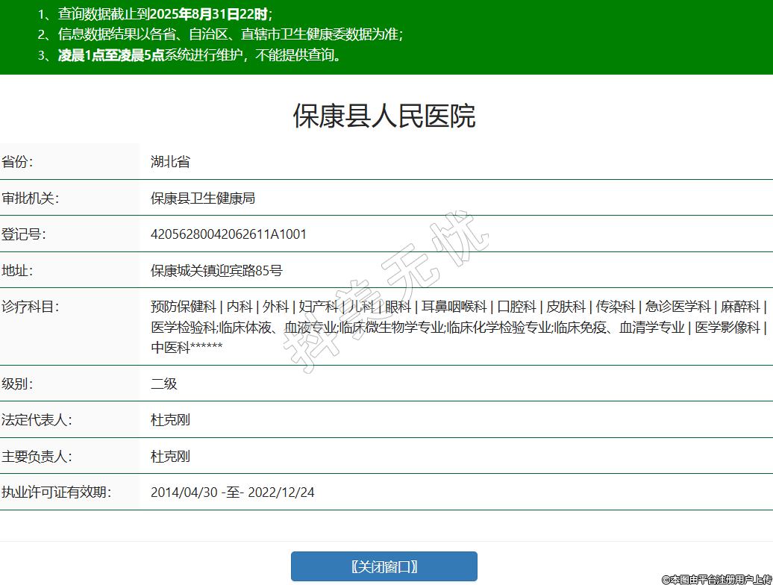Viewport: 773px width, 585px height.
Task: Click the bold maintenance time 凌晨1点至凌晨5点
Action: (111, 55)
